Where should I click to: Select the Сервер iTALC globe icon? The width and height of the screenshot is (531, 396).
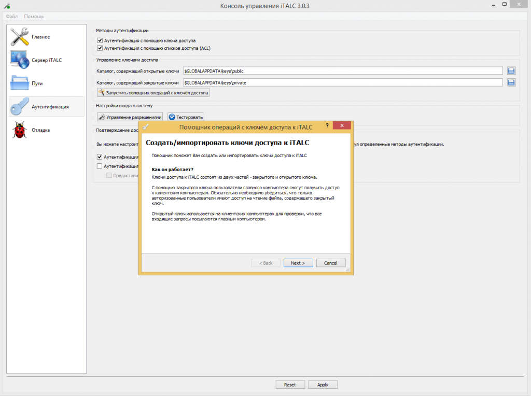click(x=19, y=60)
